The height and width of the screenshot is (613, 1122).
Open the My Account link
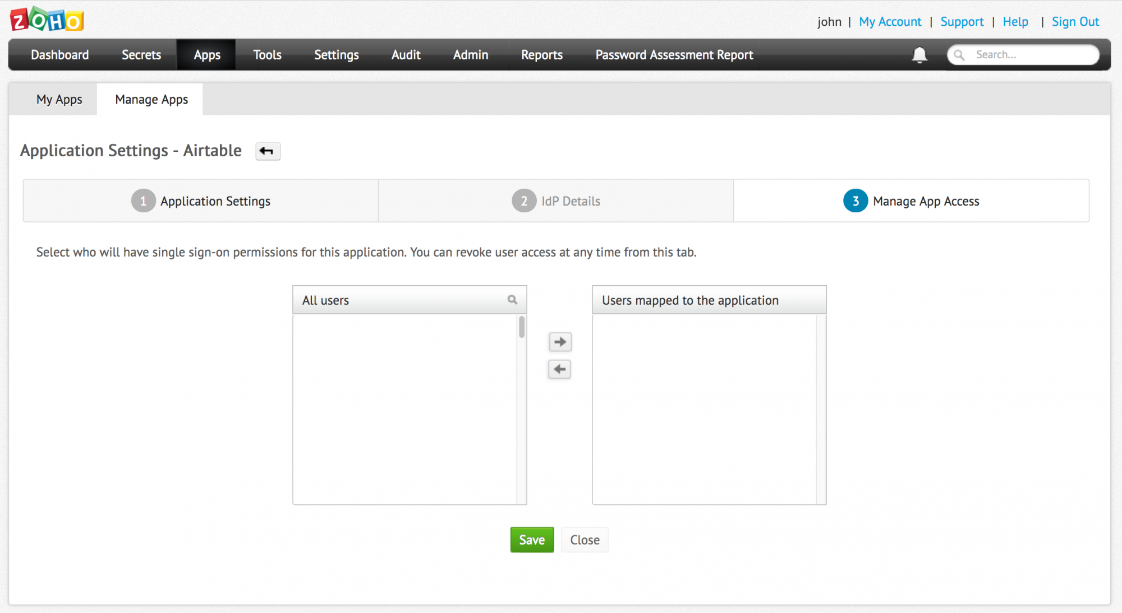point(890,22)
